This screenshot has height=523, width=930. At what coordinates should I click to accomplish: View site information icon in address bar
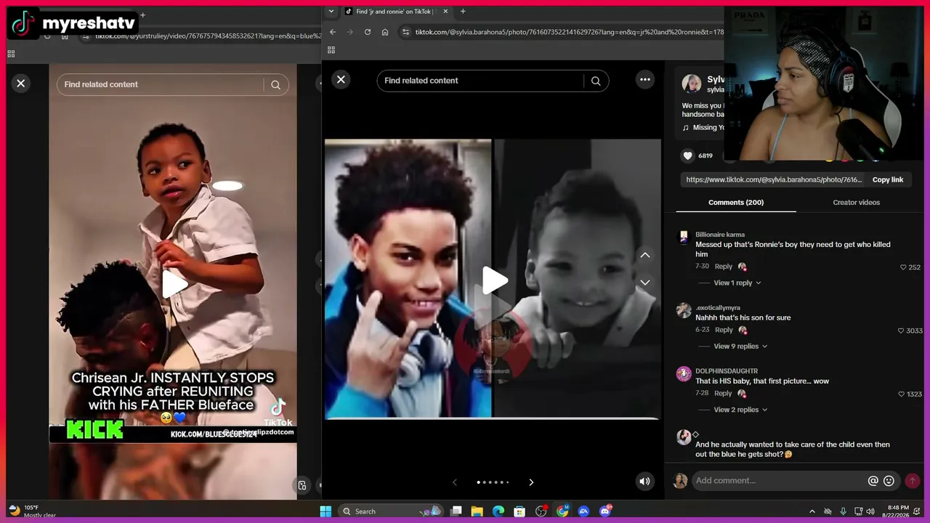coord(406,32)
